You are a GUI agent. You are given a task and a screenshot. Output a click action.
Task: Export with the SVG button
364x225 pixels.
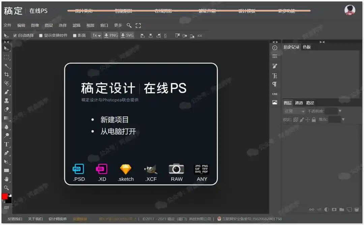coord(127,35)
